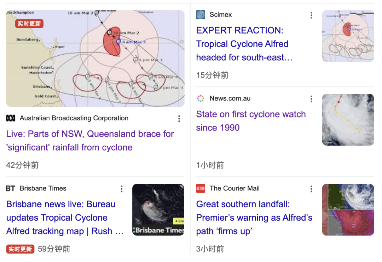
Task: Open more options for The Courier Mail article
Action: click(311, 189)
